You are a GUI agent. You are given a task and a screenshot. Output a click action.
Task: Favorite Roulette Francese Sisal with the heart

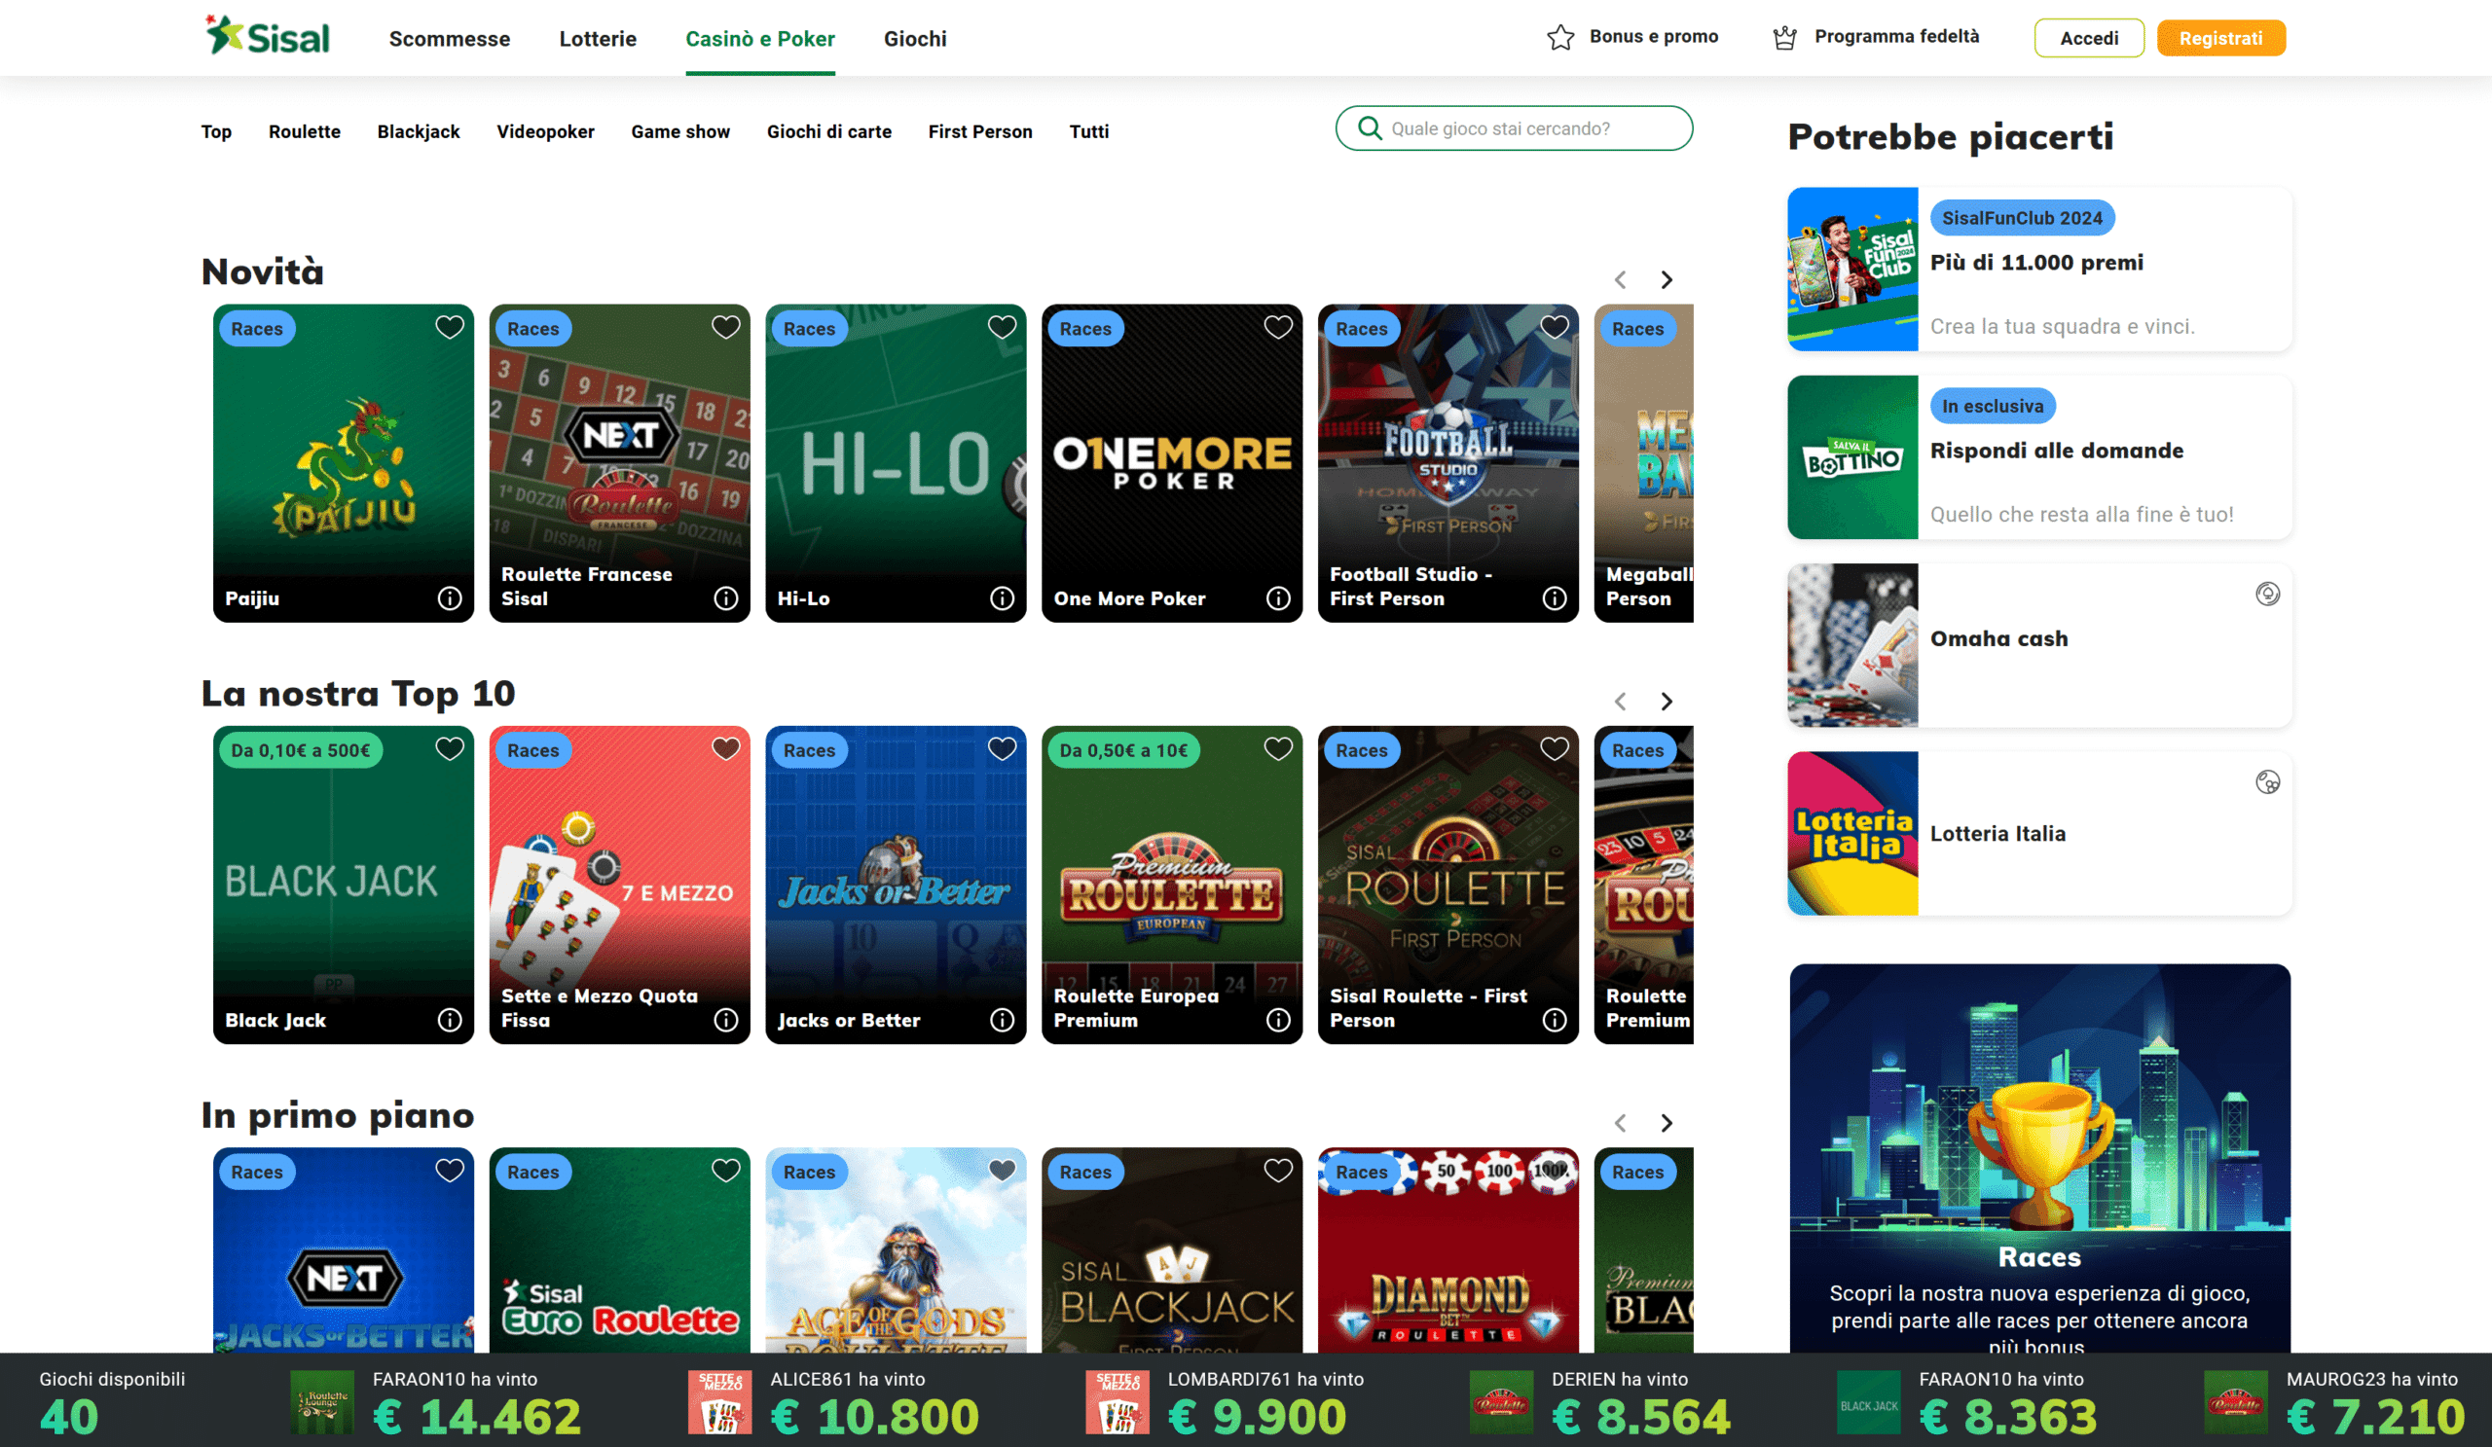pyautogui.click(x=726, y=327)
